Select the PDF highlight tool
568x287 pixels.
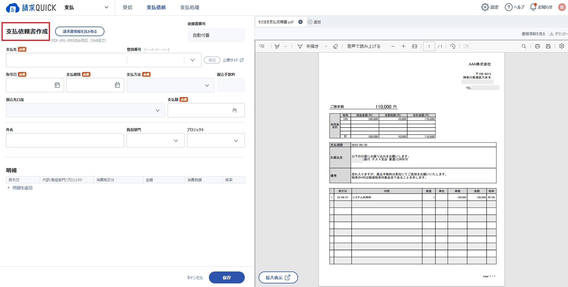pyautogui.click(x=277, y=46)
